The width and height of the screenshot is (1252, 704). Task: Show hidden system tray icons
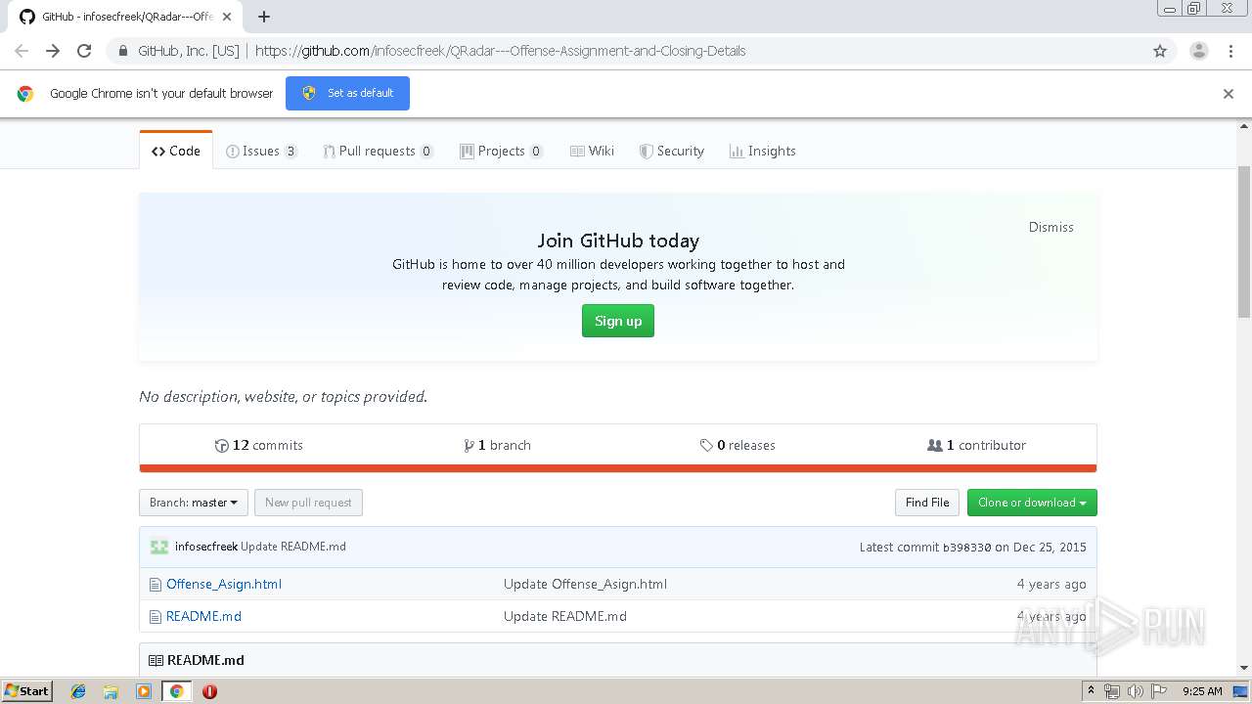(1091, 691)
